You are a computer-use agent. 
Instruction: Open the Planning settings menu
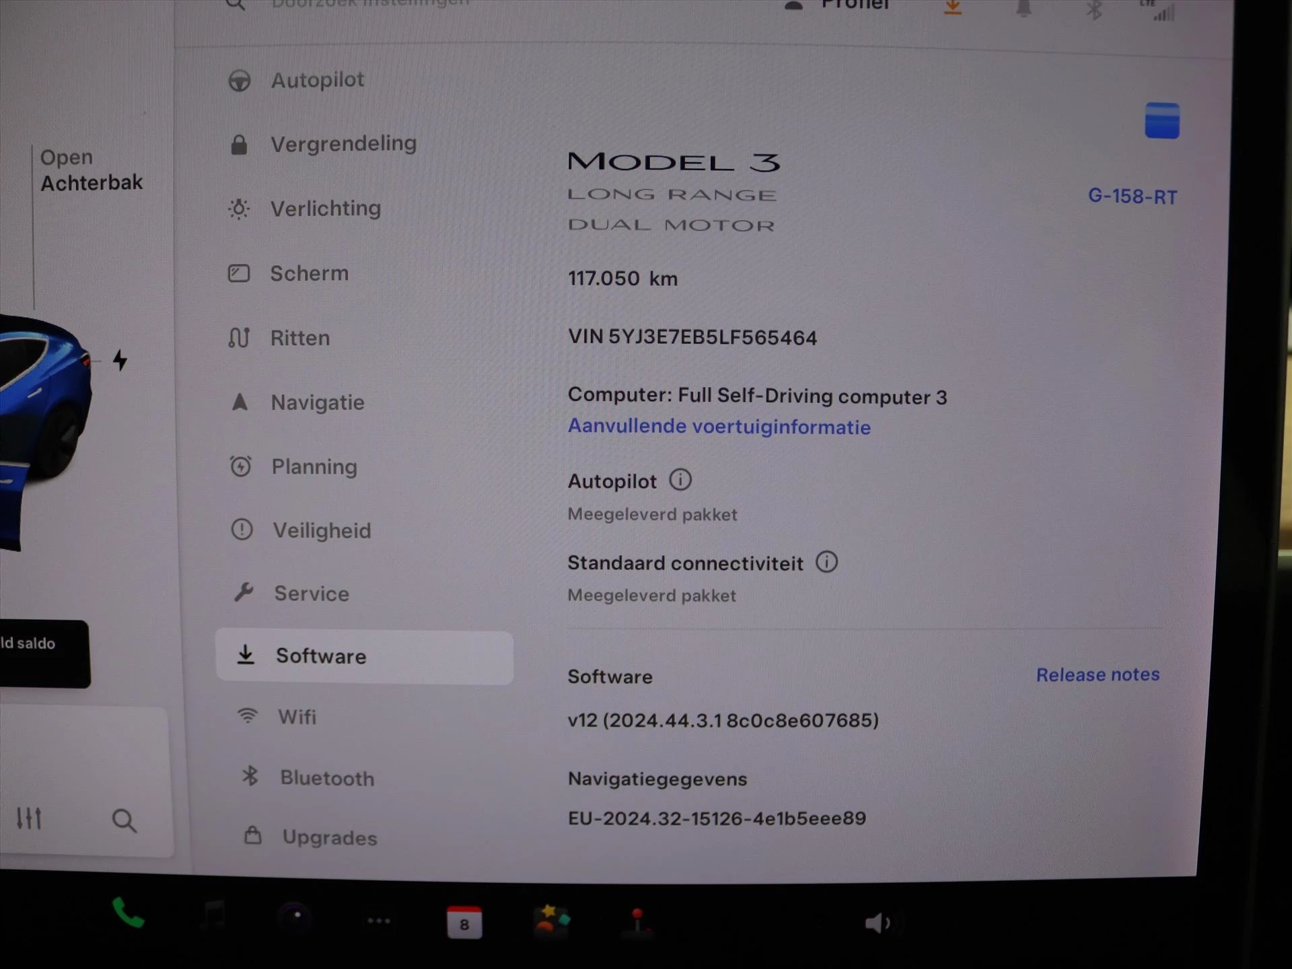(294, 466)
